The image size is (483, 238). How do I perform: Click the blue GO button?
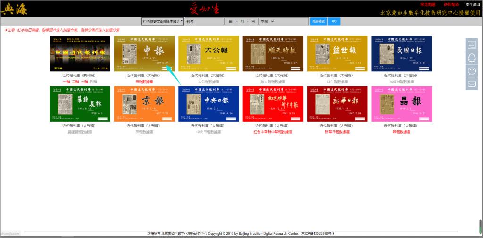[x=334, y=21]
